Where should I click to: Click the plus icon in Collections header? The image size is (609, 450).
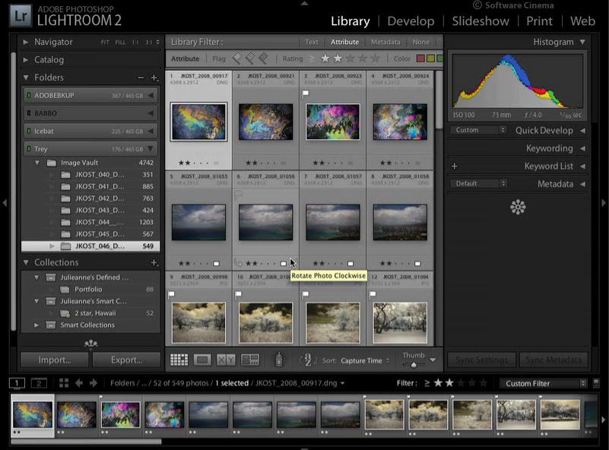[x=154, y=262]
